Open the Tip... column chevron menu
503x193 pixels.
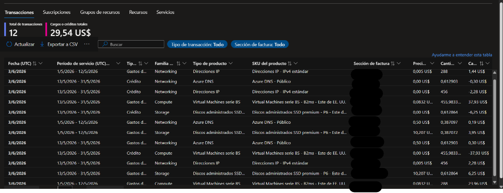(x=146, y=63)
